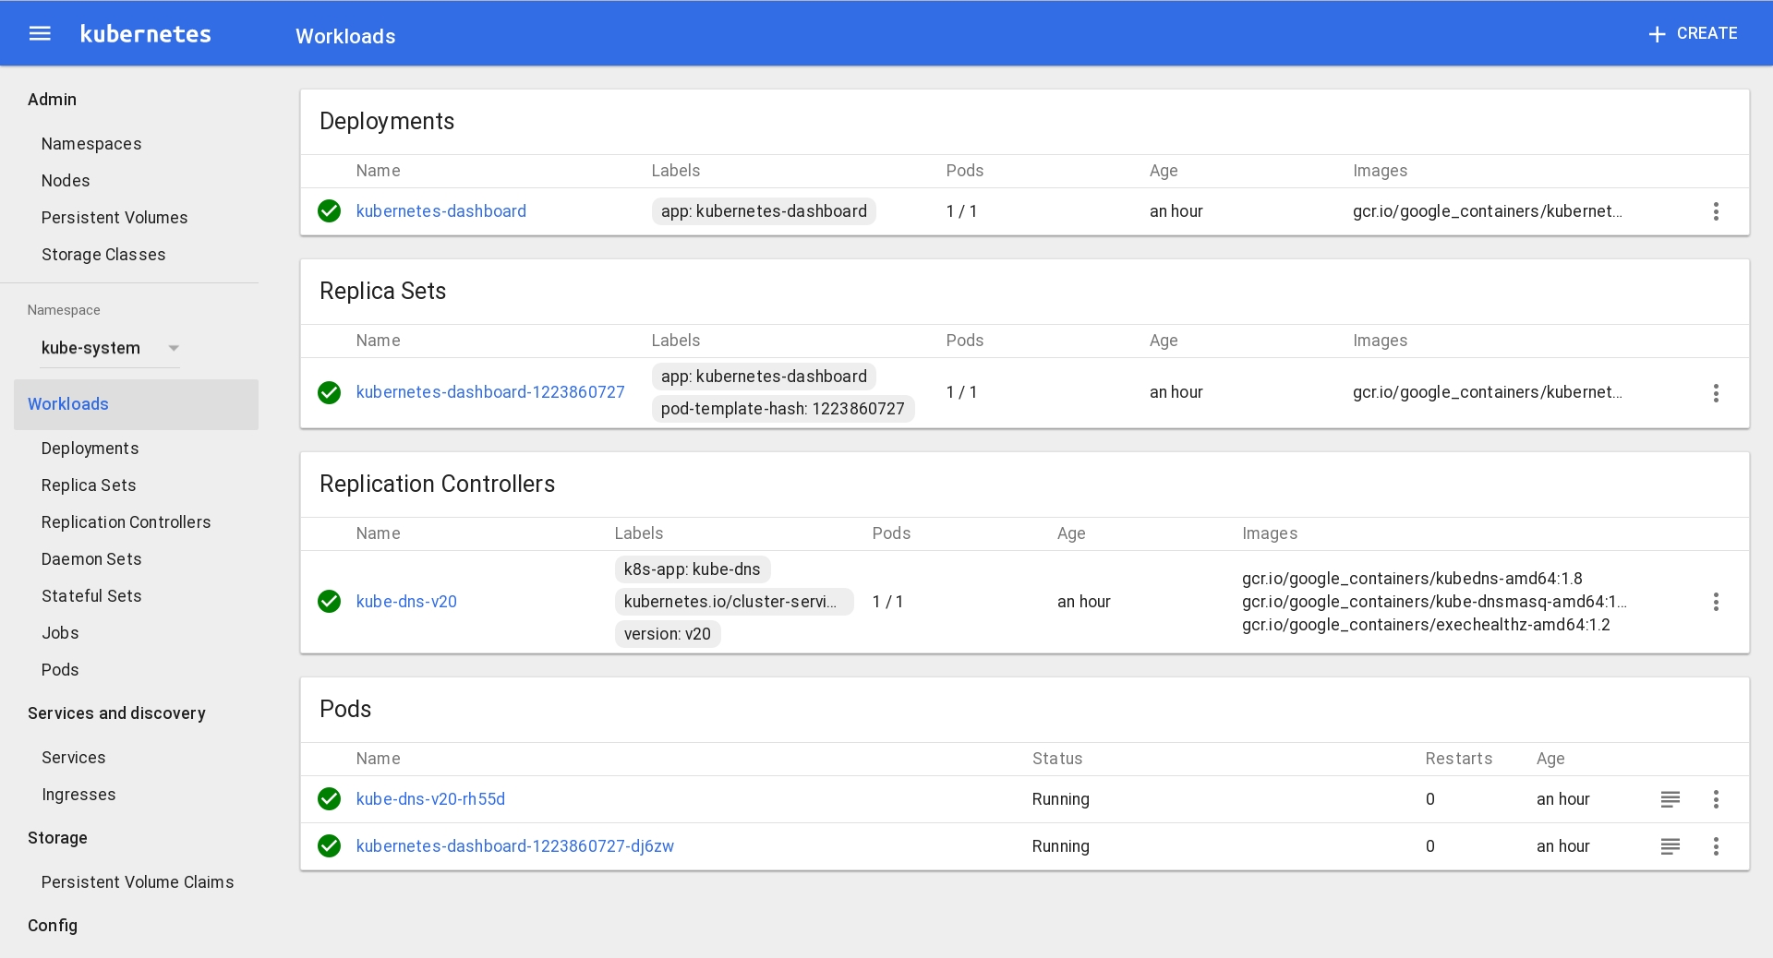Click image text in kubernetes-dashboard deployment row
Image resolution: width=1773 pixels, height=958 pixels.
[x=1487, y=211]
